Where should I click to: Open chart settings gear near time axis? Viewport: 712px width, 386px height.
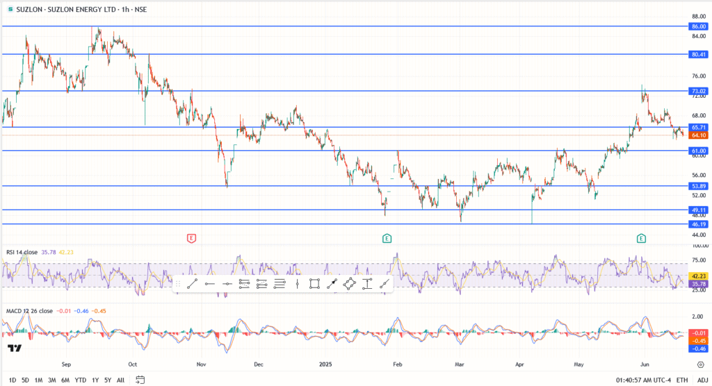[x=699, y=364]
